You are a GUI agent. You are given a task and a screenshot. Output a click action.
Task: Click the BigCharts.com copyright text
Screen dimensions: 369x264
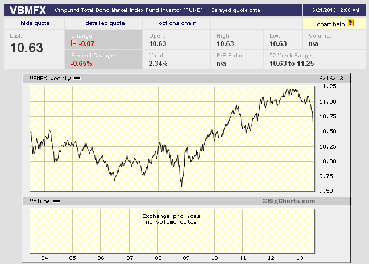[289, 201]
